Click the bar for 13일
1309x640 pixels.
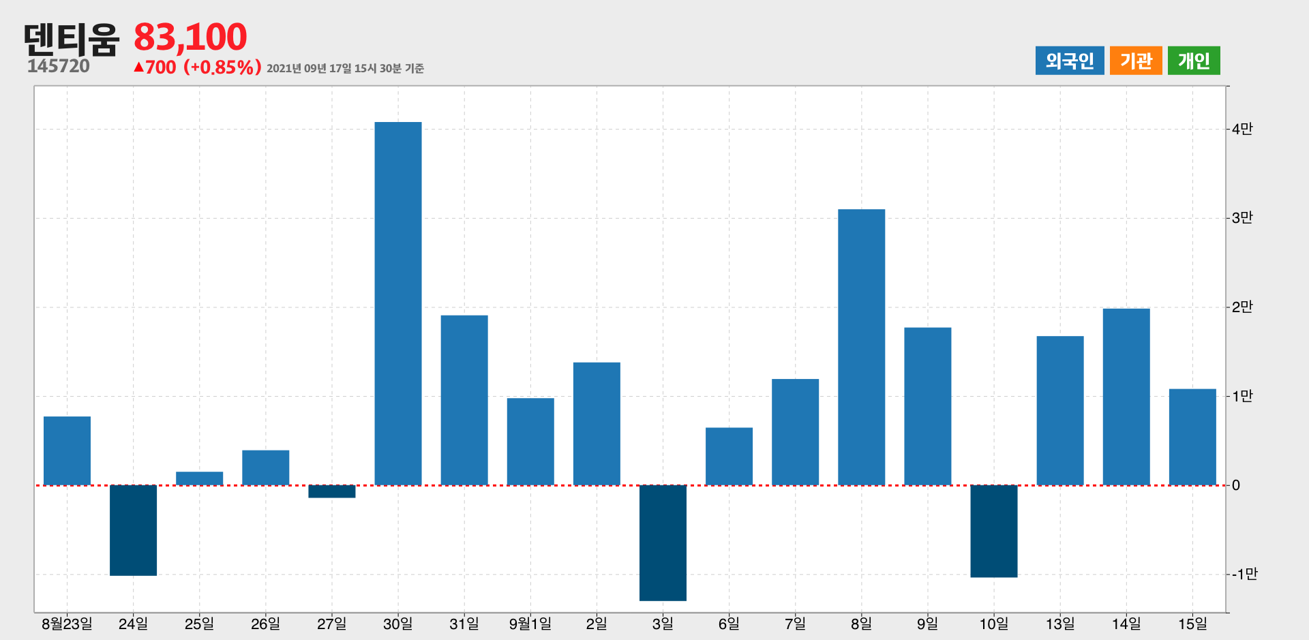[1060, 410]
